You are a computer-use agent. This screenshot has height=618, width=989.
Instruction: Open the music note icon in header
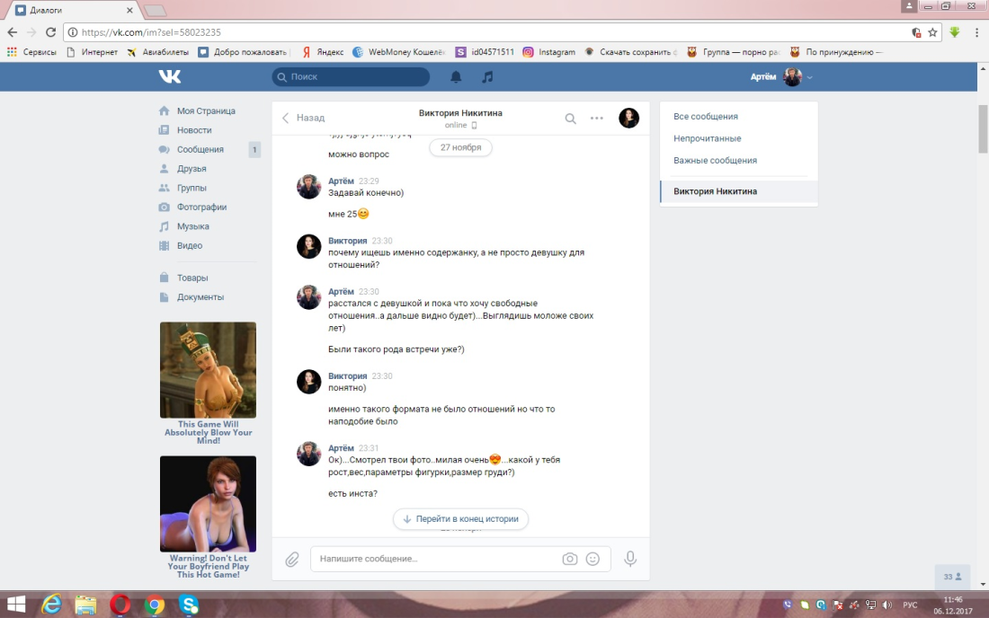(x=487, y=77)
